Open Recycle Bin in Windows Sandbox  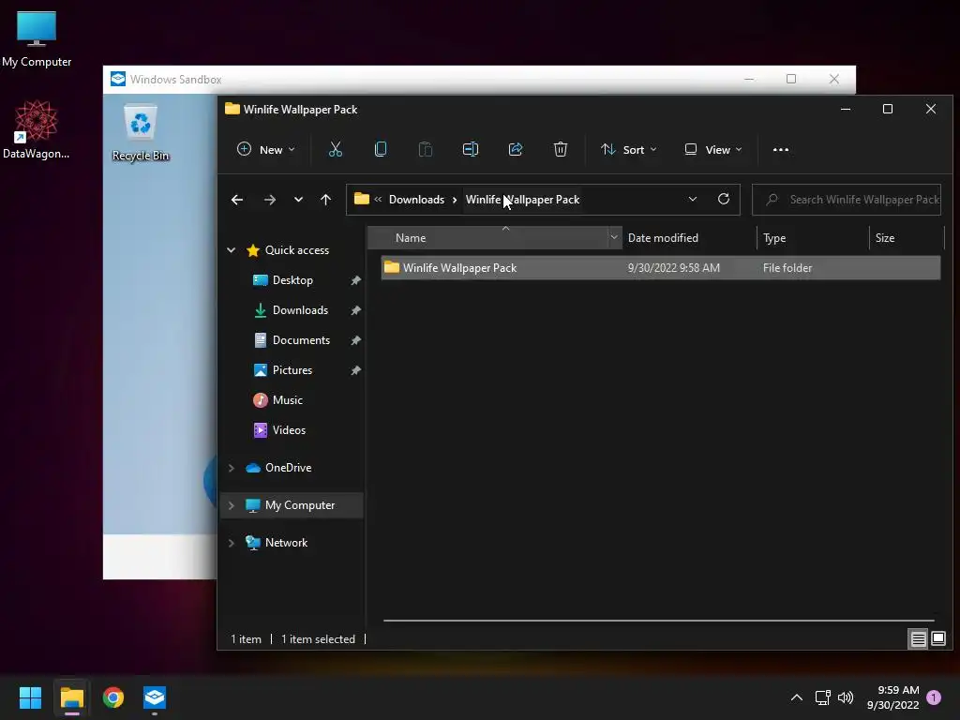point(141,133)
